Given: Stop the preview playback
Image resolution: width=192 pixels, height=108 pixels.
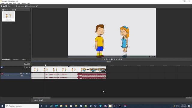Looking at the screenshot, I should point(112,59).
